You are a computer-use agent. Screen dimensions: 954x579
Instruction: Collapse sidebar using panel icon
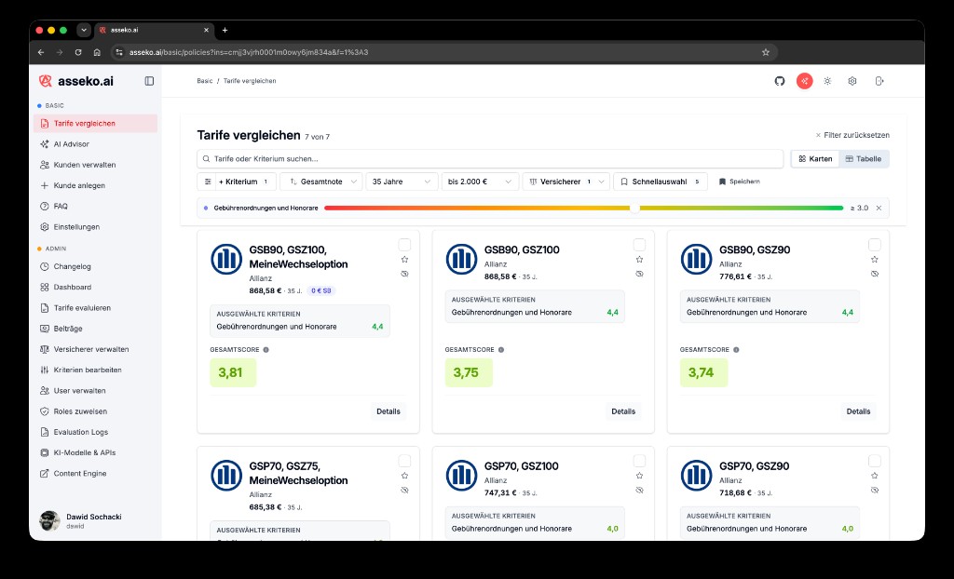click(x=149, y=81)
